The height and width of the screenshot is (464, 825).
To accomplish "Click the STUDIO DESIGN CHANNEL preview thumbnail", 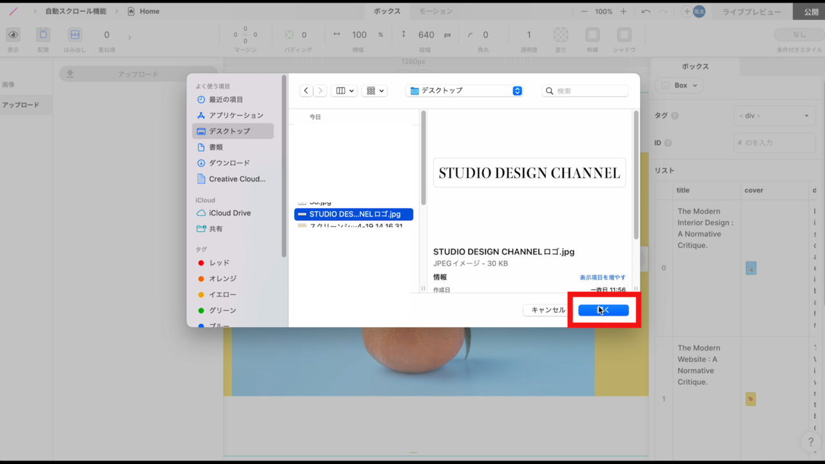I will (529, 173).
